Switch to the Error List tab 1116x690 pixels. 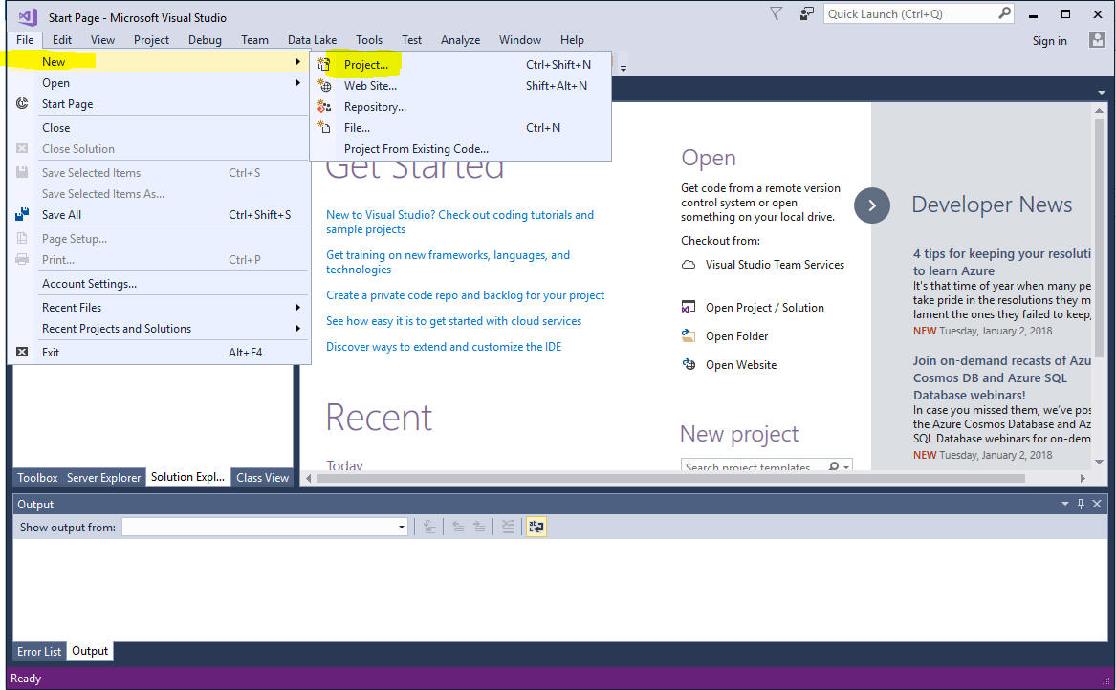point(39,652)
